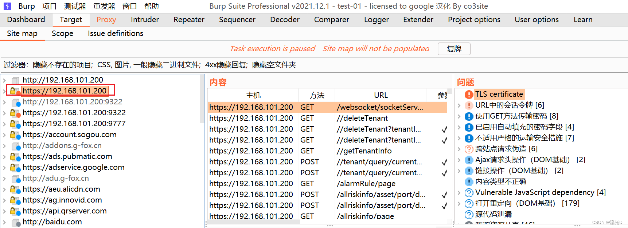This screenshot has width=628, height=228.
Task: Click the severity icon of URL中的会话令牌 issue
Action: tap(469, 105)
